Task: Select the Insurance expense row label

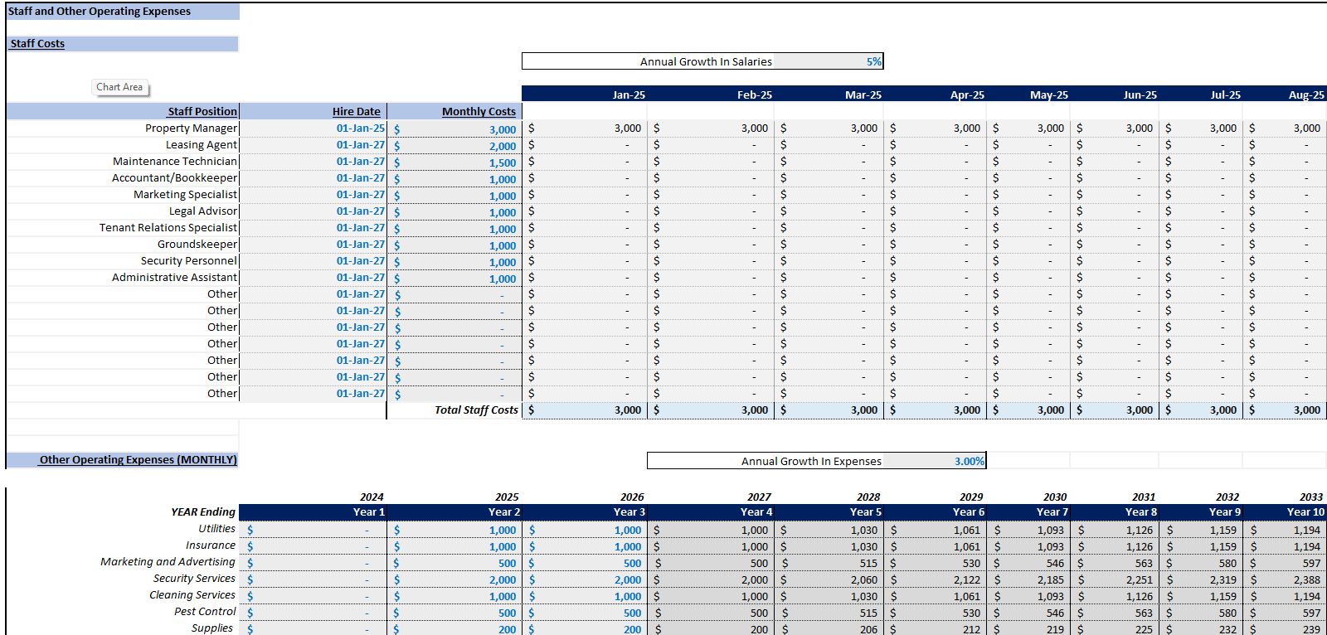Action: click(x=211, y=545)
